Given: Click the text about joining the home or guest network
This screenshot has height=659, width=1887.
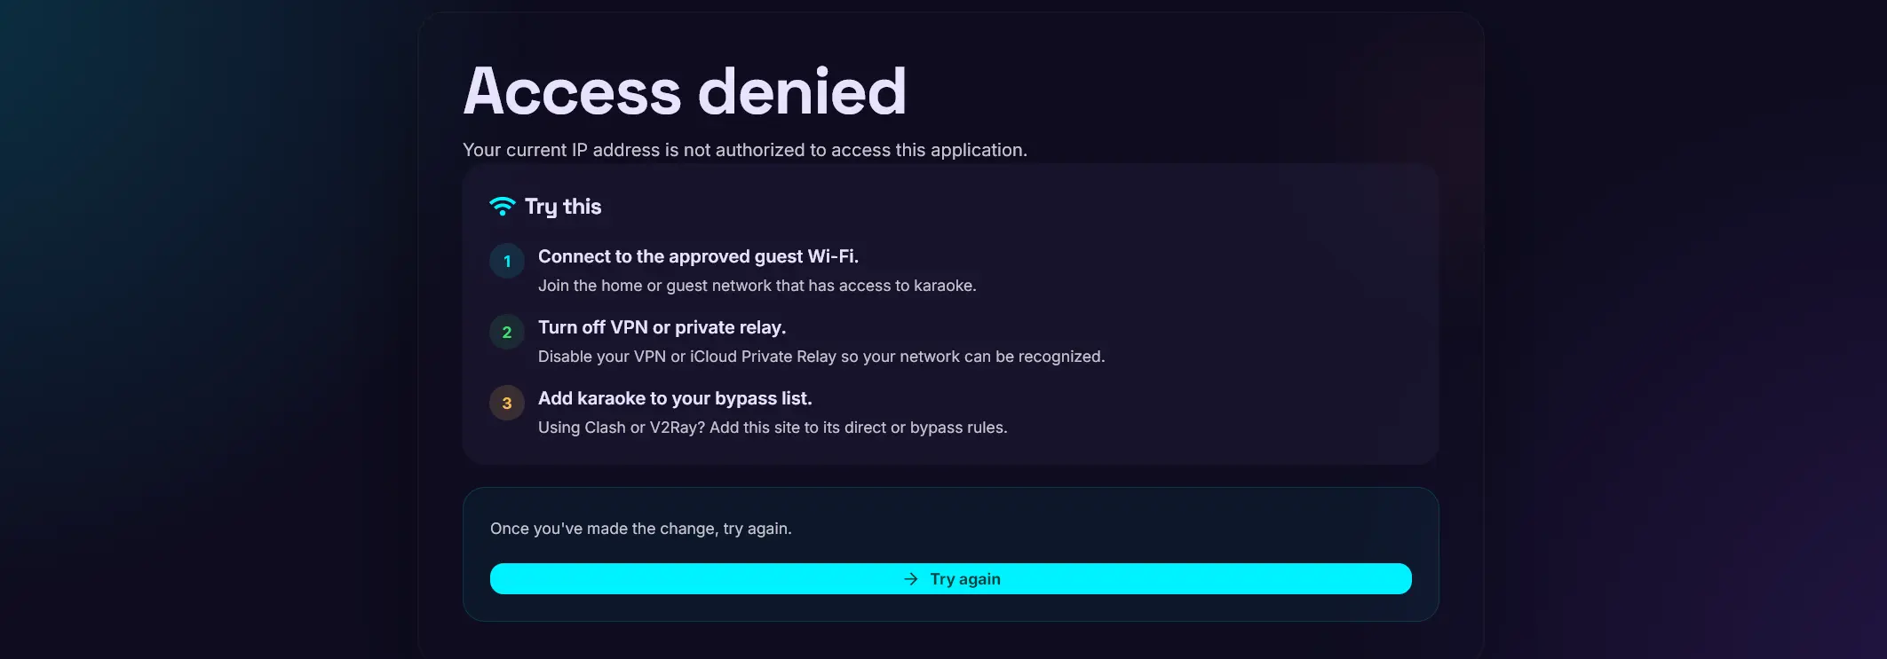Looking at the screenshot, I should 757,286.
